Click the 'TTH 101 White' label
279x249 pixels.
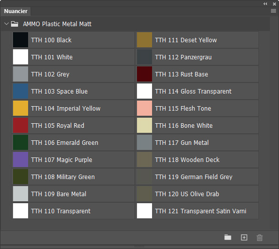tap(52, 57)
